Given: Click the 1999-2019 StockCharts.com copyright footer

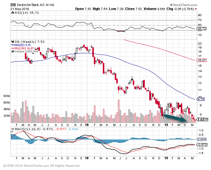Looking at the screenshot, I should 41,166.
